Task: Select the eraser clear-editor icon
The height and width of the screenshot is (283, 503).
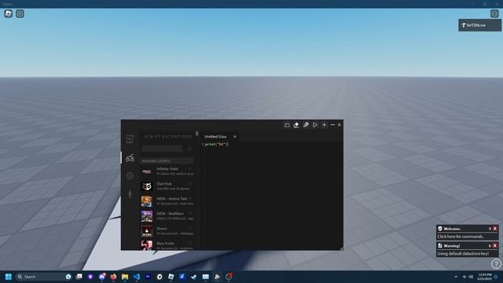Action: pos(296,125)
